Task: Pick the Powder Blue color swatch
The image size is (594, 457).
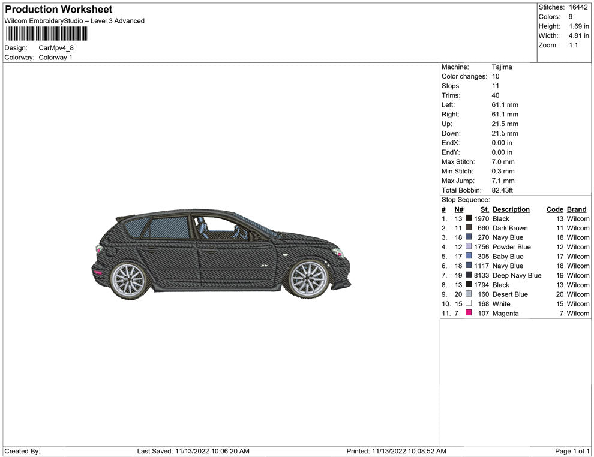Action: tap(469, 247)
